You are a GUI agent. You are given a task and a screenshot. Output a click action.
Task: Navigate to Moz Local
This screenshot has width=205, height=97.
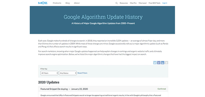(x=143, y=3)
